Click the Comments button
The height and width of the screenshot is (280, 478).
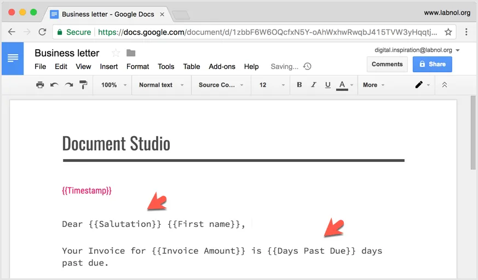[387, 64]
